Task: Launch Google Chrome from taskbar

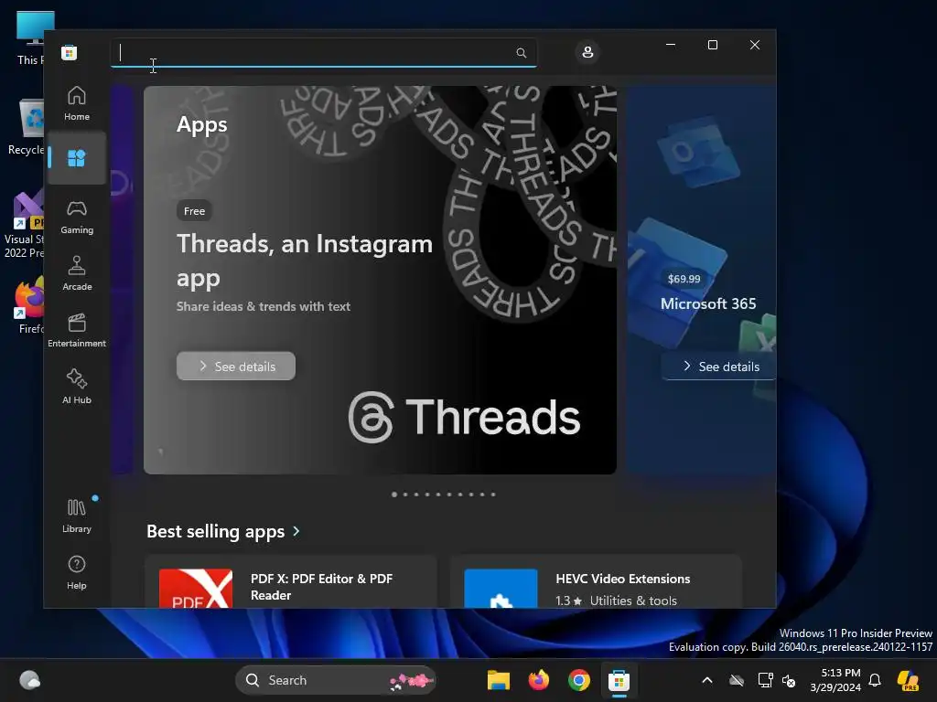Action: 578,680
